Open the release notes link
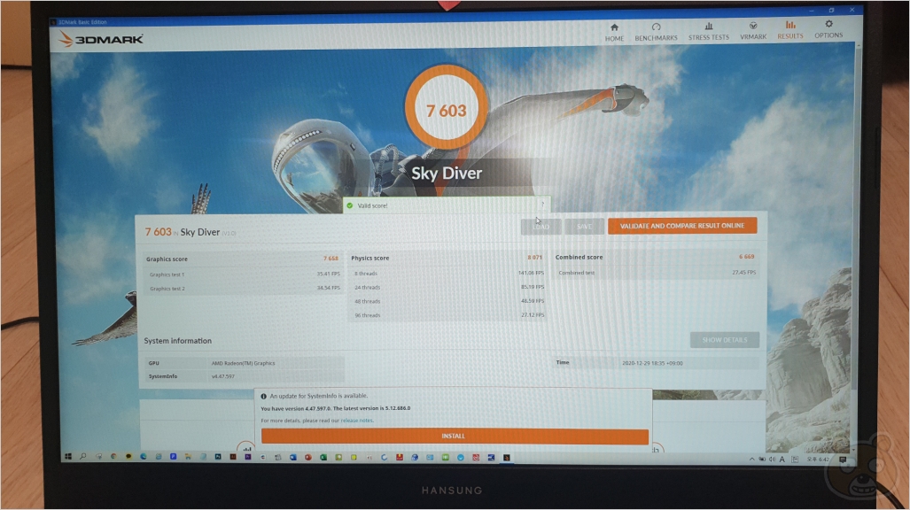Viewport: 910px width, 510px height. (x=357, y=420)
